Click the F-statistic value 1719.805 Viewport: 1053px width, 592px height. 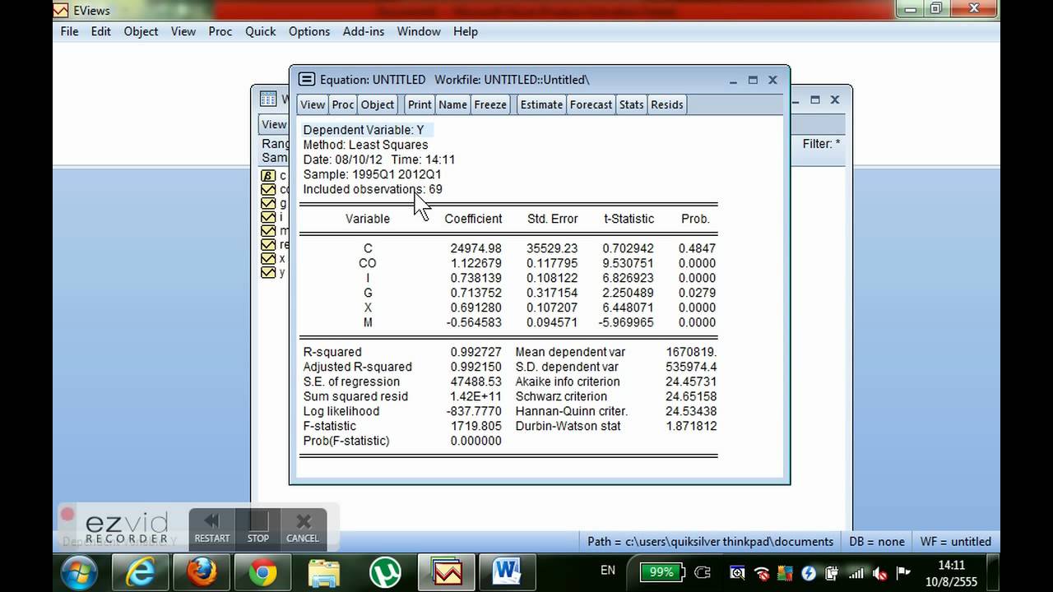click(475, 426)
